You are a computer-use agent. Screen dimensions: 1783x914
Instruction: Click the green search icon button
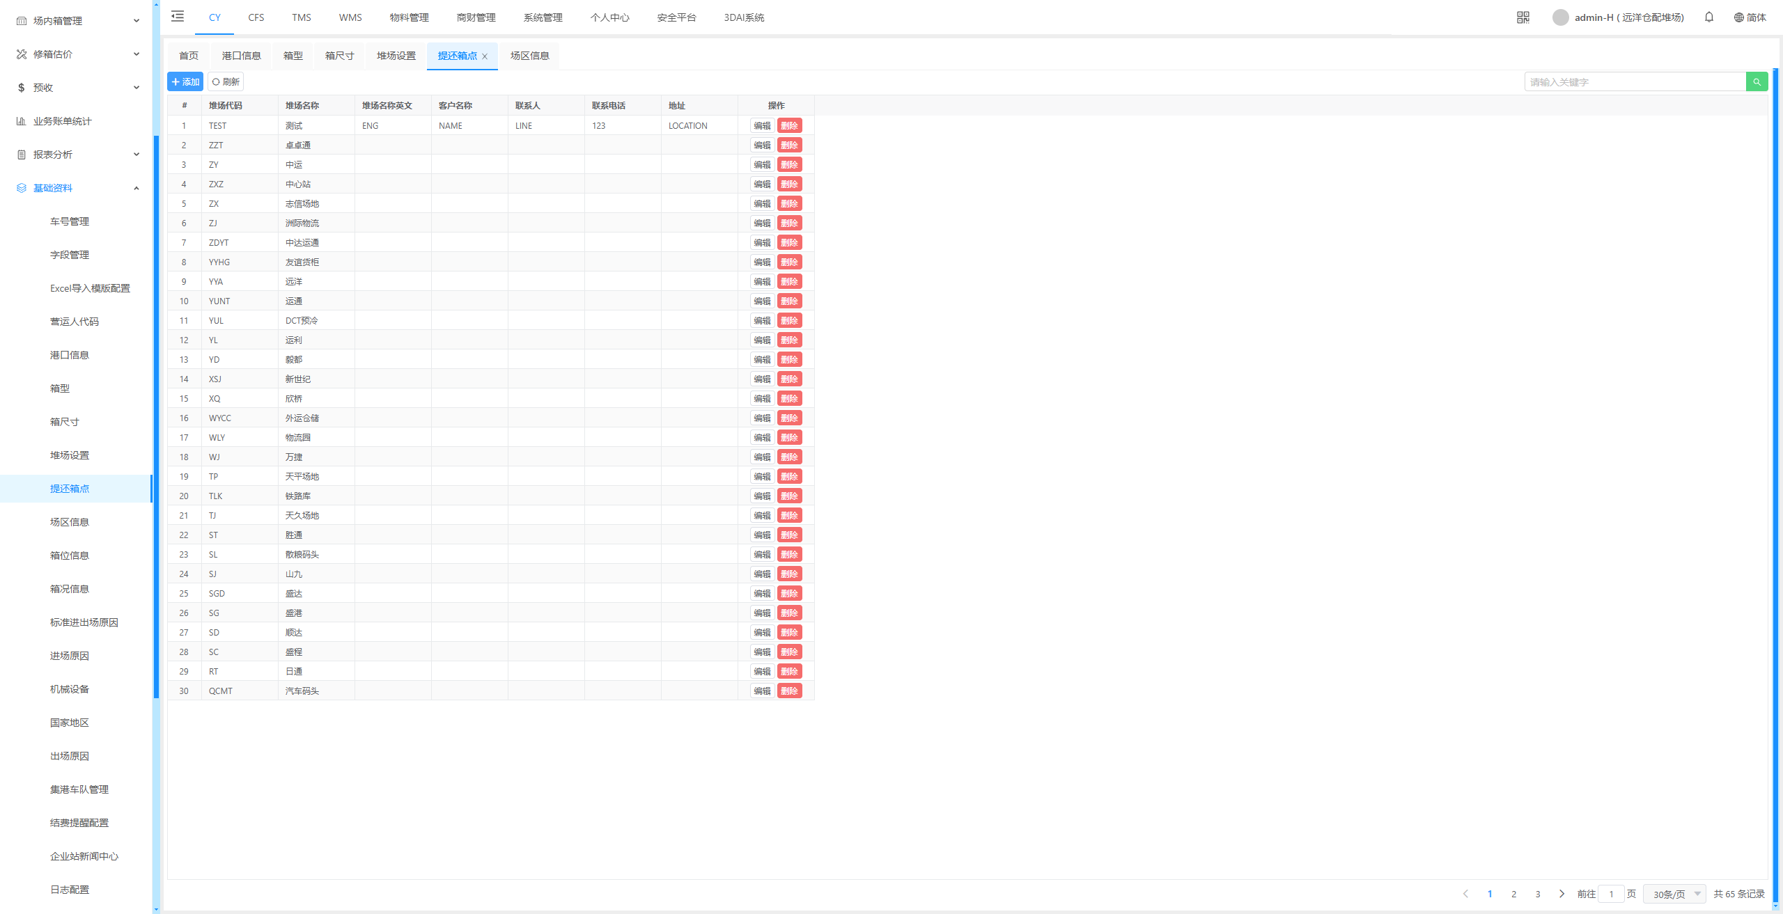1757,82
